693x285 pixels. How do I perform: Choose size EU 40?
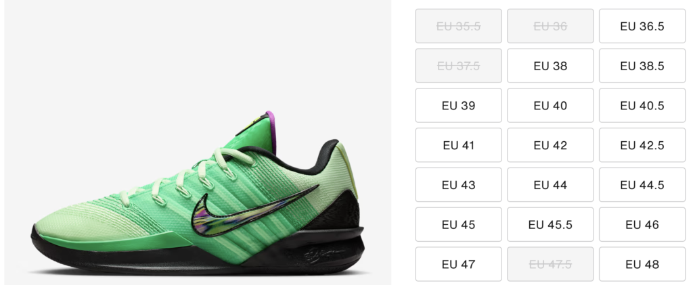click(550, 105)
